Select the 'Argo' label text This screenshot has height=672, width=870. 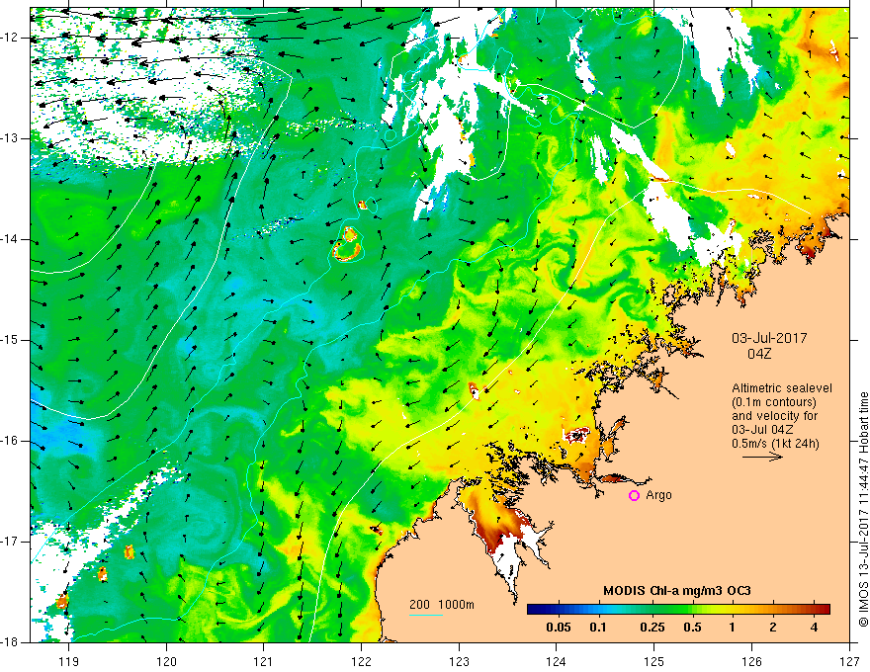pyautogui.click(x=658, y=495)
